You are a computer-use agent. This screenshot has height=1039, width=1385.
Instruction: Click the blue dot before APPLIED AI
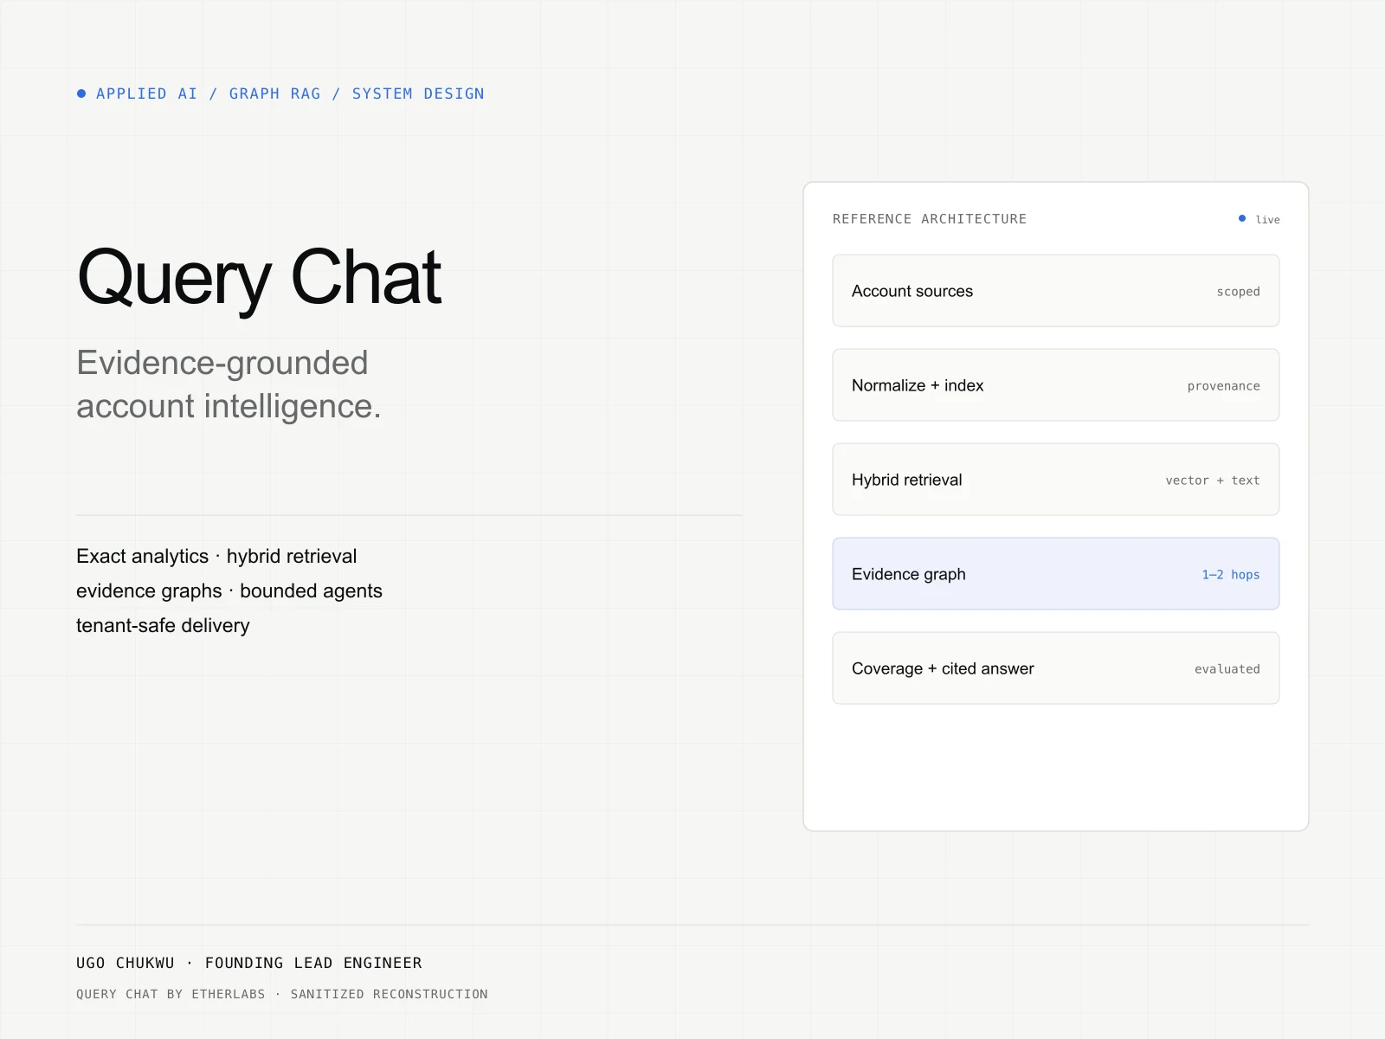click(81, 94)
